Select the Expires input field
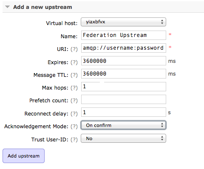This screenshot has height=169, width=204. (x=124, y=61)
